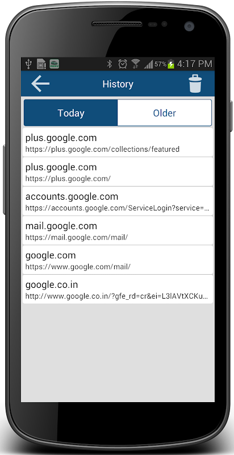Tap the mobile signal strength bars

coord(148,64)
